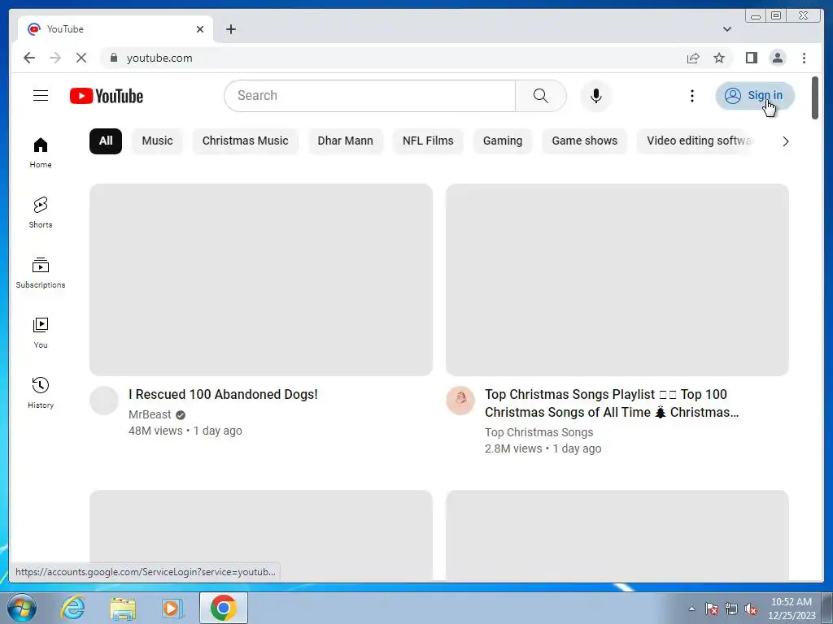Click the YouTube search input field
This screenshot has width=833, height=624.
click(370, 96)
